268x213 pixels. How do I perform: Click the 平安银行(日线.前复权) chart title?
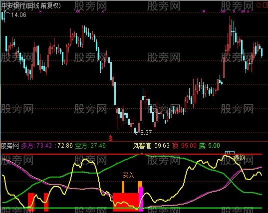pos(31,6)
